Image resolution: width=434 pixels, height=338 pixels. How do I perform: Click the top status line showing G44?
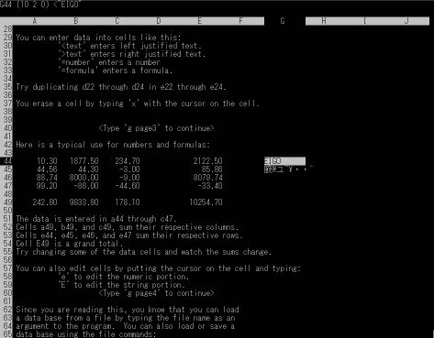pyautogui.click(x=40, y=5)
